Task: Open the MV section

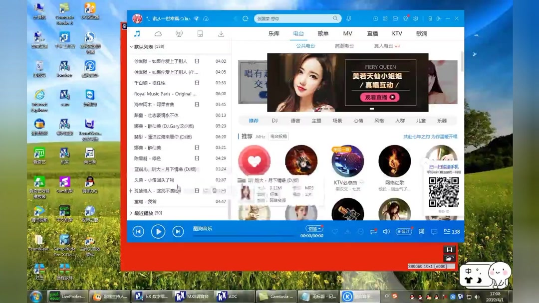Action: click(x=347, y=33)
